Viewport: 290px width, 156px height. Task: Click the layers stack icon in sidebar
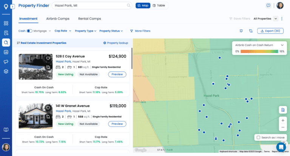[x=6, y=71]
